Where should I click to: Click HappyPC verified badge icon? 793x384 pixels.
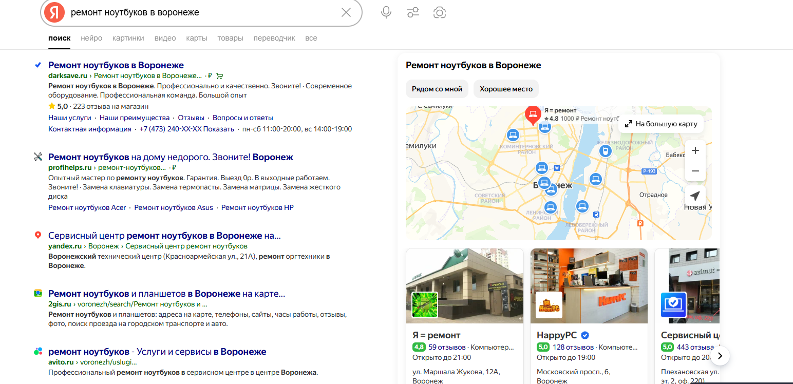(x=585, y=335)
